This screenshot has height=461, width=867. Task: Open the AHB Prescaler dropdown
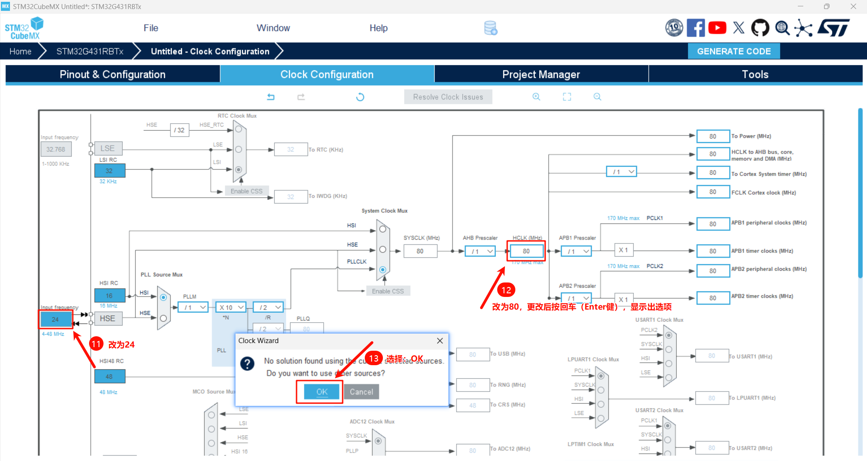pos(480,251)
